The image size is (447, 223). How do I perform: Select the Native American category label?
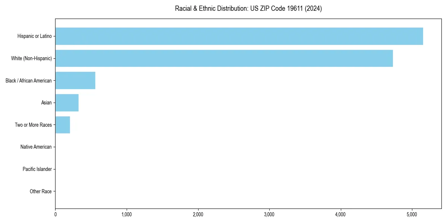click(36, 147)
